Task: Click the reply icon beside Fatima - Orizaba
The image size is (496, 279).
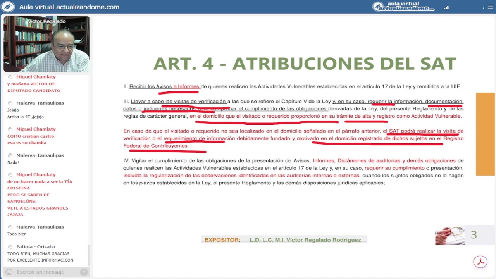Action: point(10,247)
